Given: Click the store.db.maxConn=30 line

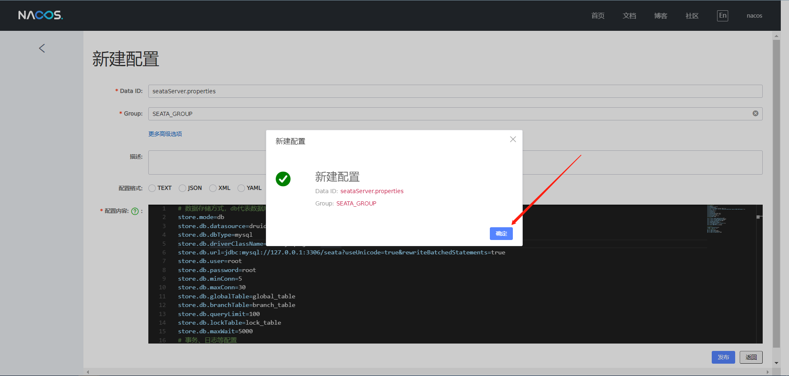Looking at the screenshot, I should coord(212,287).
